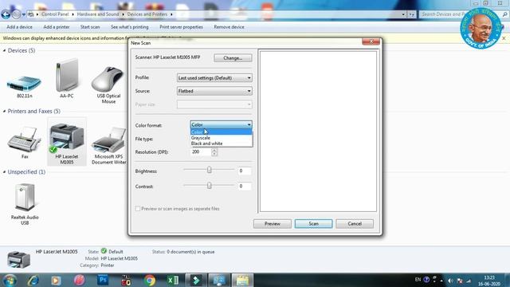Click the back navigation arrow
Image resolution: width=510 pixels, height=287 pixels.
coord(6,14)
